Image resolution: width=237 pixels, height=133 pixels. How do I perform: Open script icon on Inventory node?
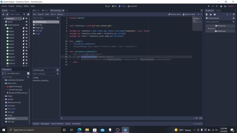(x=23, y=18)
